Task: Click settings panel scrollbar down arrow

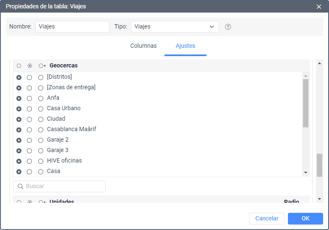Action: (x=319, y=199)
